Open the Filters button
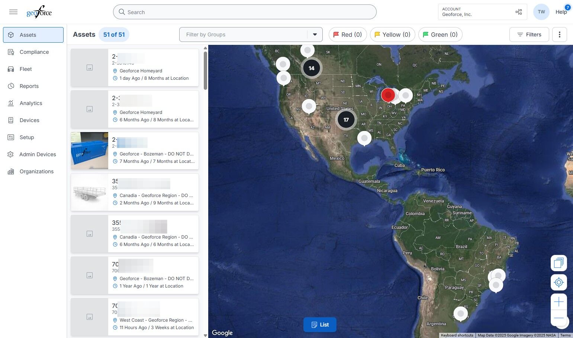This screenshot has height=338, width=573. pos(529,35)
